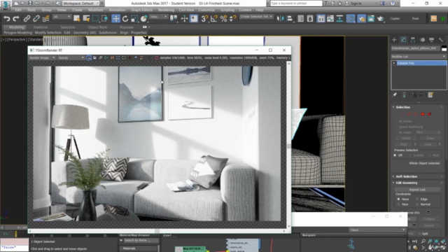This screenshot has width=448, height=252.
Task: Open the Graph Editors menu
Action: (141, 10)
